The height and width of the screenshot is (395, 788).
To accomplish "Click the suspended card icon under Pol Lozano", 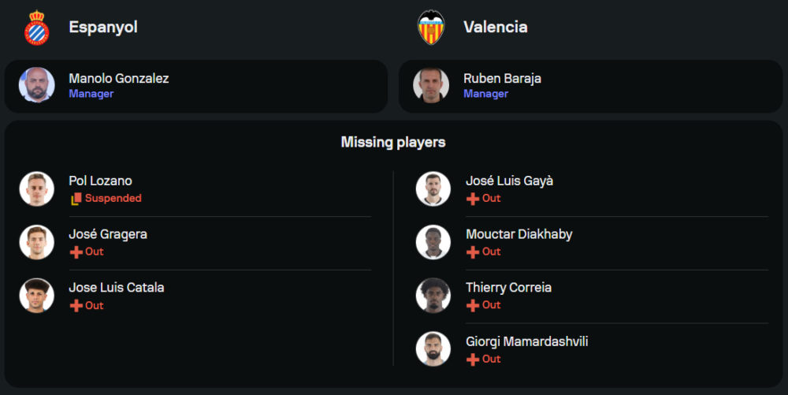I will (x=76, y=199).
